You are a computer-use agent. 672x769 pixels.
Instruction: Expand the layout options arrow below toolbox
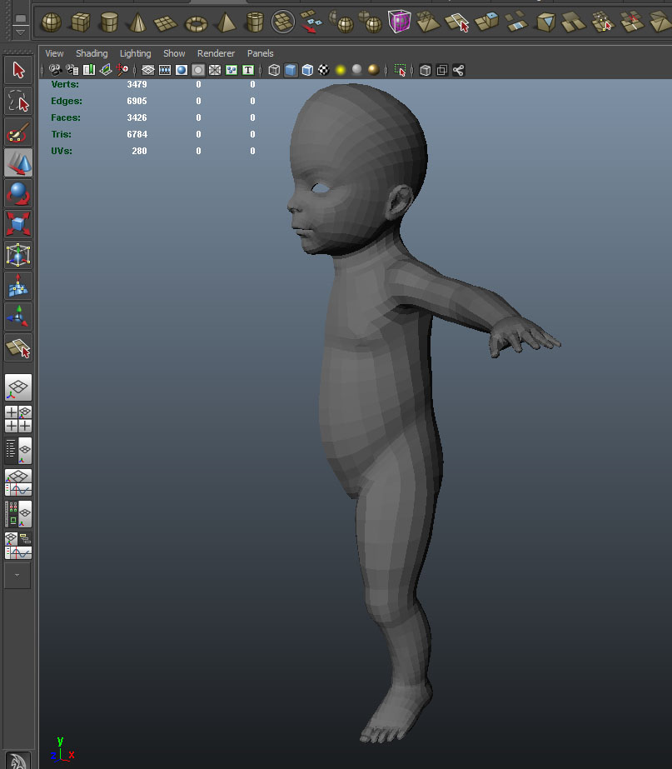17,575
